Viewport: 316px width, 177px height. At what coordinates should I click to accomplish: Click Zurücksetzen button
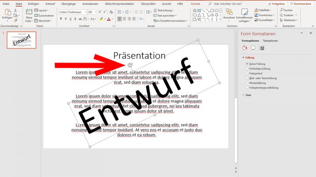point(44,16)
